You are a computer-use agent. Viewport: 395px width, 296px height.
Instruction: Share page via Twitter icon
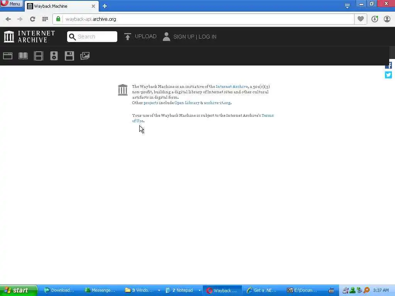(388, 75)
